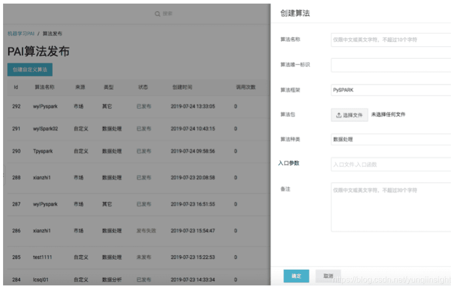Focus the 算法名称 input field
The height and width of the screenshot is (289, 456).
point(391,40)
